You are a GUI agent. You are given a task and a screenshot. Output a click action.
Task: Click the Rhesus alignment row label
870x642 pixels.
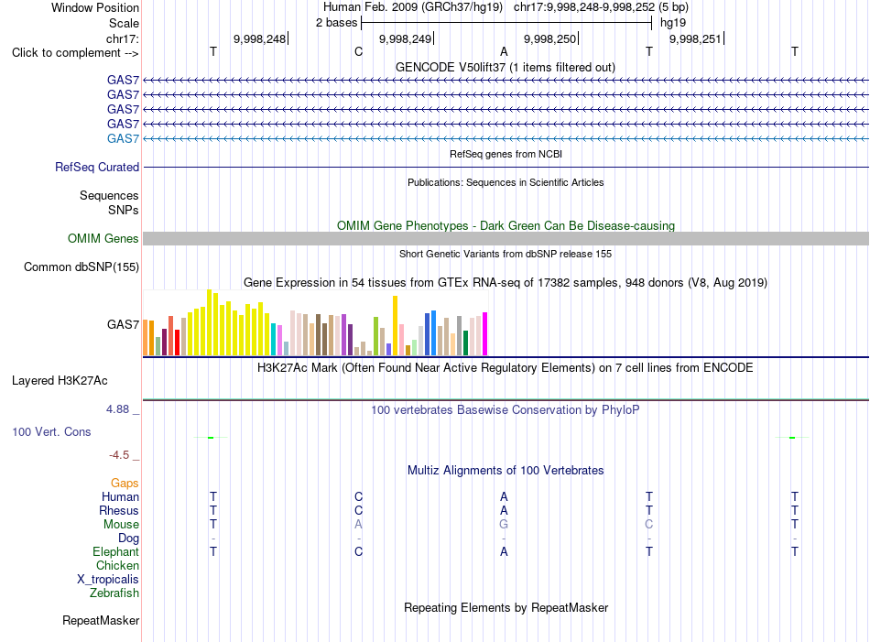click(119, 510)
